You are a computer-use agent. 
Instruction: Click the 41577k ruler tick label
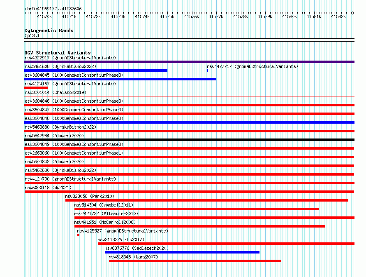(216, 16)
